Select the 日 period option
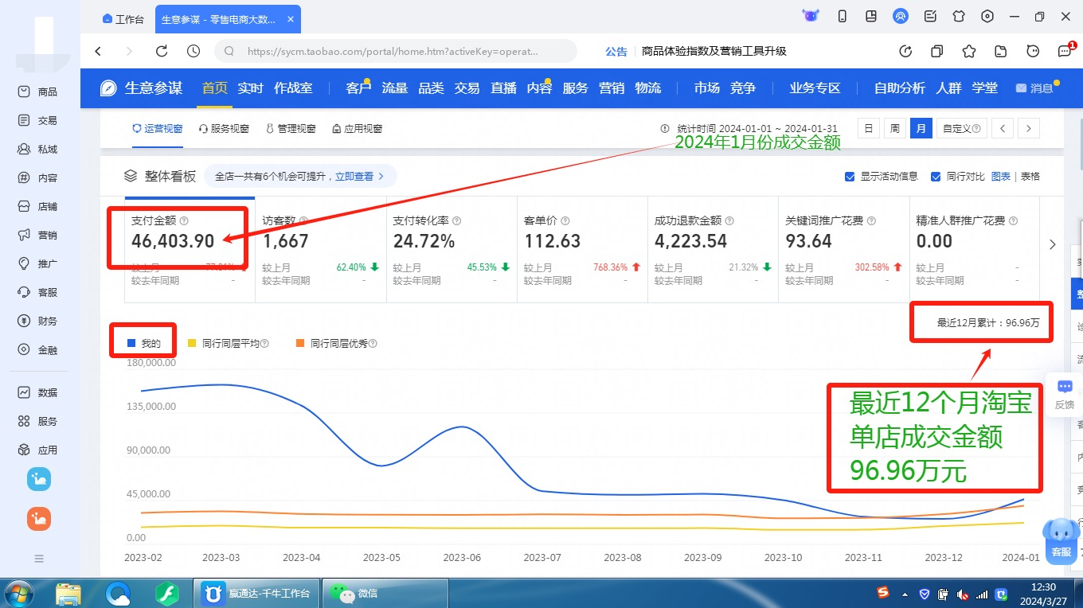This screenshot has height=608, width=1083. tap(869, 128)
